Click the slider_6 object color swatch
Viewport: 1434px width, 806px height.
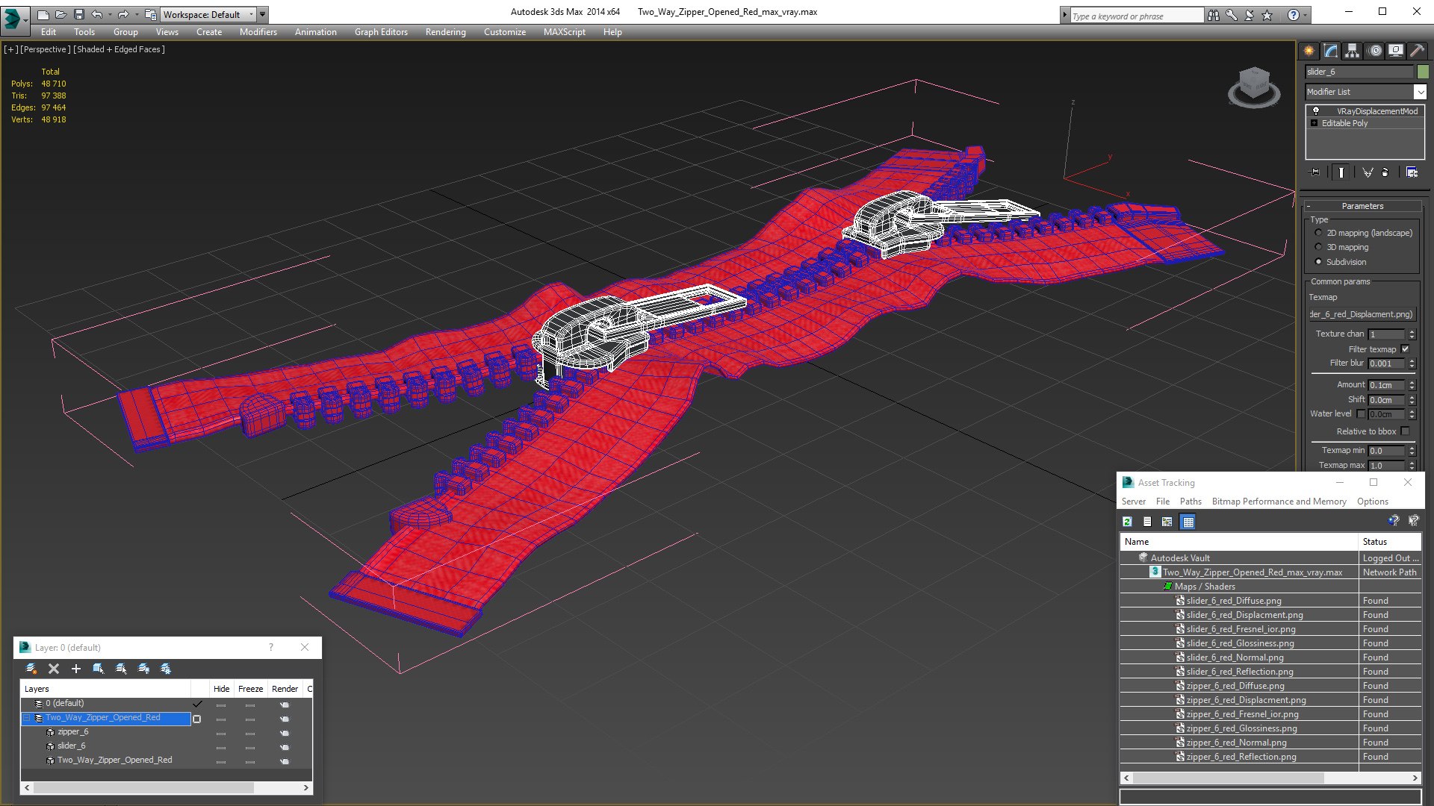click(x=1423, y=72)
